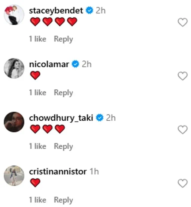Click the chowdhury_taki username
The width and height of the screenshot is (191, 207).
61,118
